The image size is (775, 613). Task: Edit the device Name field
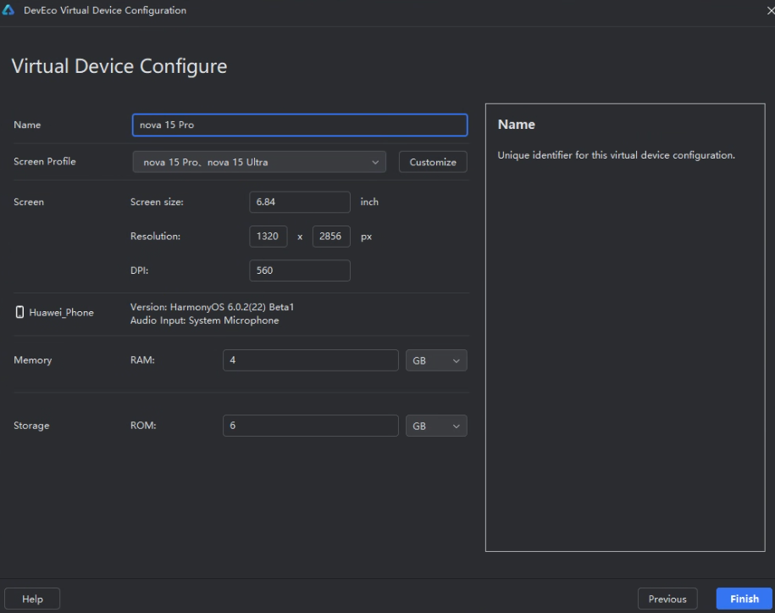click(x=300, y=125)
